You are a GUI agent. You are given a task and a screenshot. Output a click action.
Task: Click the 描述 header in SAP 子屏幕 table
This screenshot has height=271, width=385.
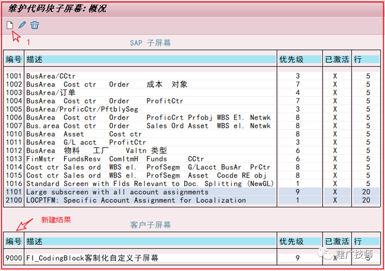(150, 59)
